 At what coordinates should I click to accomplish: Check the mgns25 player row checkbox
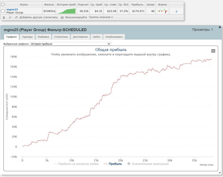click(3, 11)
